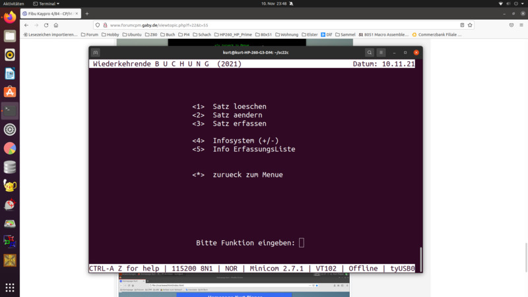Open the Ubuntu bookmarks folder
Image resolution: width=528 pixels, height=297 pixels.
point(131,34)
